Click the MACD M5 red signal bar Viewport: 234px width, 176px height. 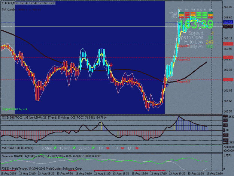tap(187, 13)
